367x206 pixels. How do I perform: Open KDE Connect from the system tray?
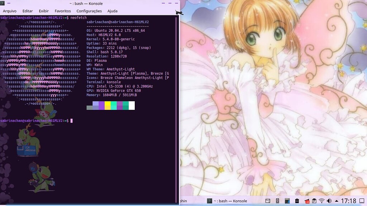(x=277, y=201)
